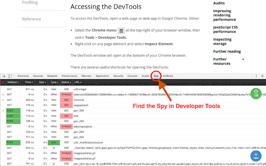Open the Size column dropdown

click(x=42, y=82)
